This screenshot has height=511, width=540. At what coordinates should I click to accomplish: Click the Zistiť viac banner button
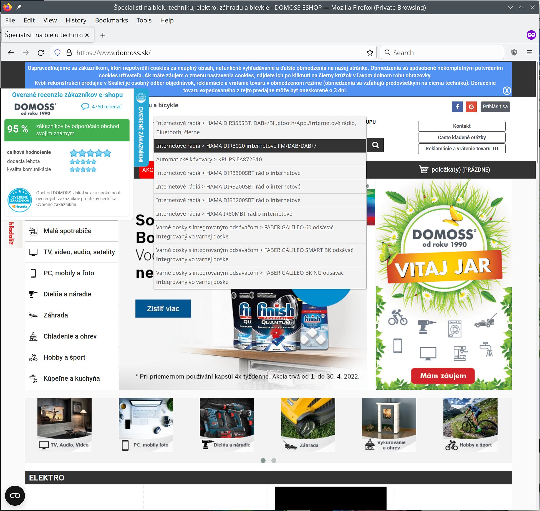tap(163, 309)
